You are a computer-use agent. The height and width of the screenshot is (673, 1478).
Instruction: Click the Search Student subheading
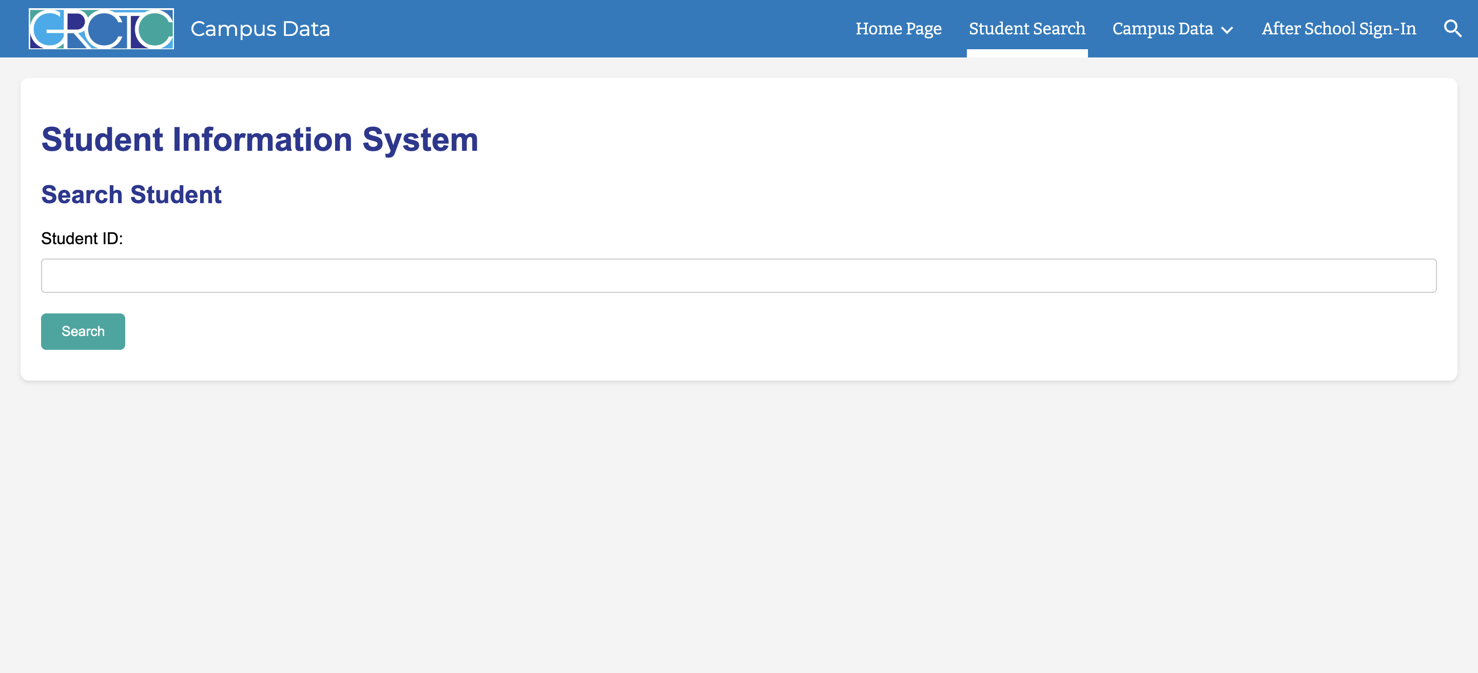[131, 195]
